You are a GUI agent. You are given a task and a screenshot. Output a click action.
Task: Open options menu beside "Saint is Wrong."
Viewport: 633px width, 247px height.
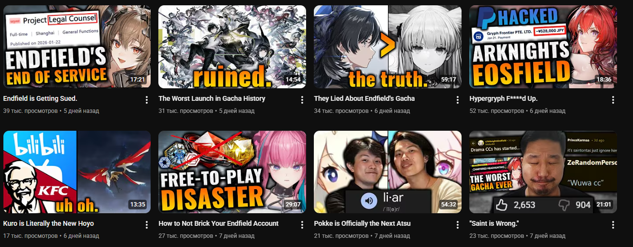613,225
